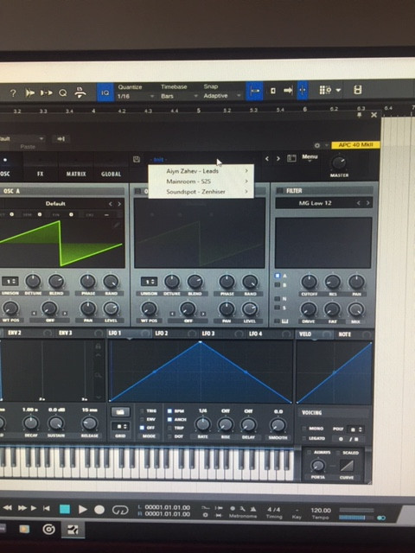This screenshot has height=553, width=415.
Task: Click the gear icon beside APC 40 MkII
Action: click(317, 145)
